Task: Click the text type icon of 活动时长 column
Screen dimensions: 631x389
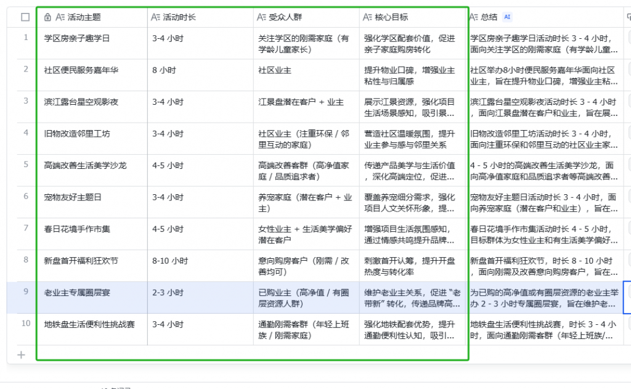Action: (156, 17)
